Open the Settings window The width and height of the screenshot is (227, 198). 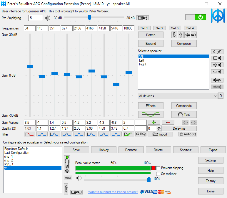pos(211,160)
